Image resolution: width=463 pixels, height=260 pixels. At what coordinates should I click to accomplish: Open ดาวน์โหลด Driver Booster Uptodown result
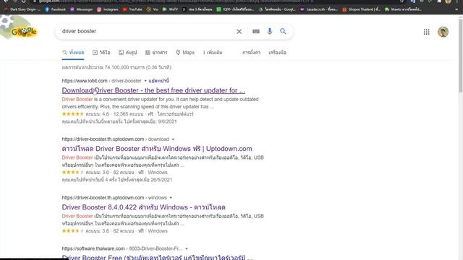[x=157, y=149]
